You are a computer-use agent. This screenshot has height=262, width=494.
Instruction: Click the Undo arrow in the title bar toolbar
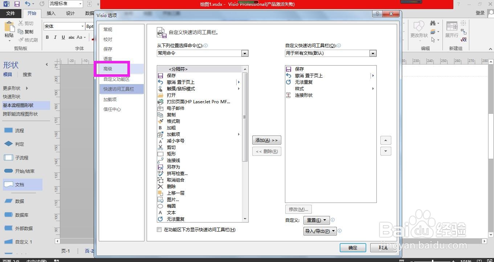28,4
